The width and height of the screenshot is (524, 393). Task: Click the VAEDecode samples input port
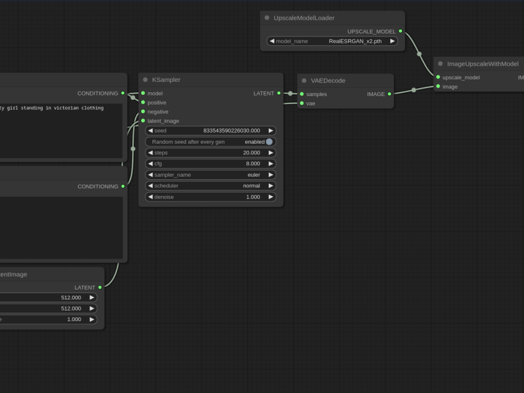302,94
